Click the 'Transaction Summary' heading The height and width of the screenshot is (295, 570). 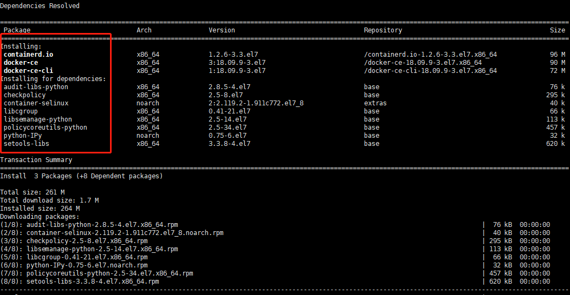[36, 160]
